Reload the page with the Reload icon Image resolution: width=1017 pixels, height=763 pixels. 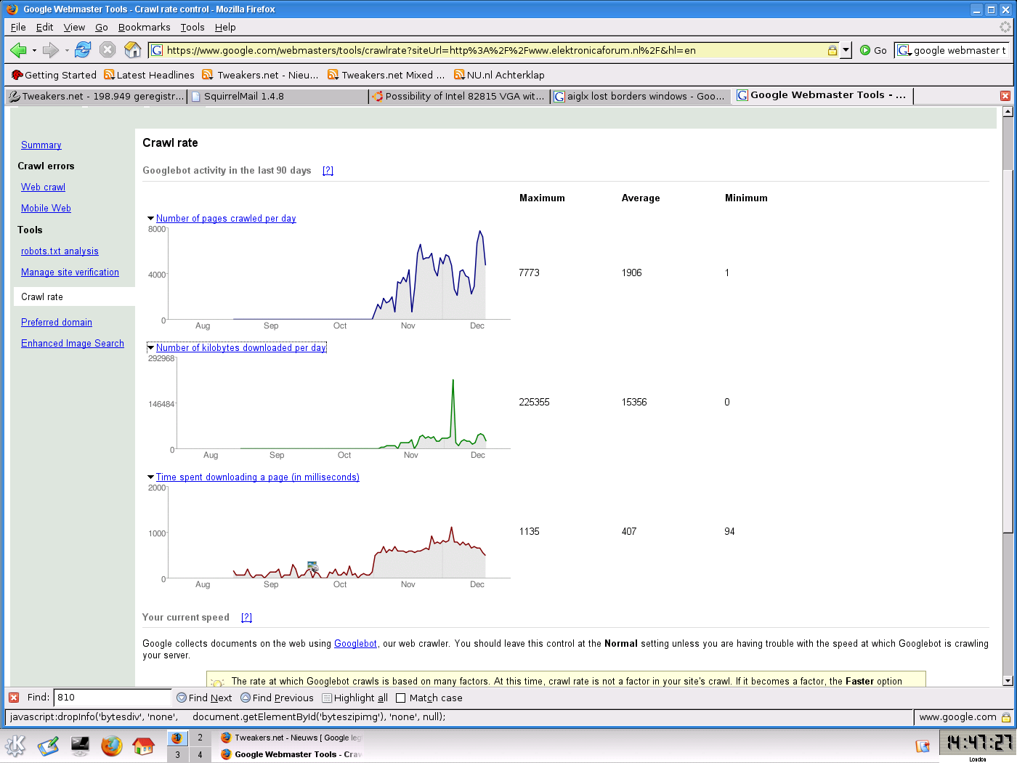click(83, 50)
